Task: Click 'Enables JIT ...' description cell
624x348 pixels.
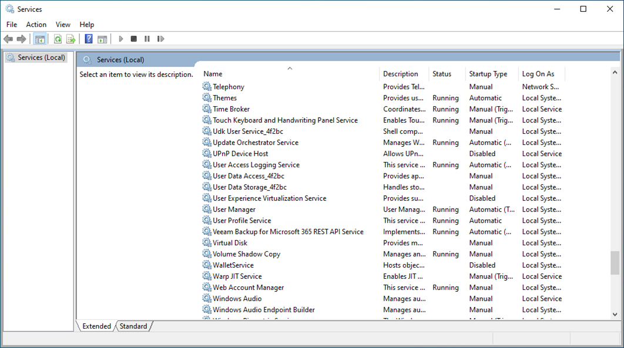Action: [402, 276]
